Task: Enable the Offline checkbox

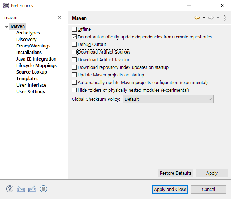Action: (74, 29)
